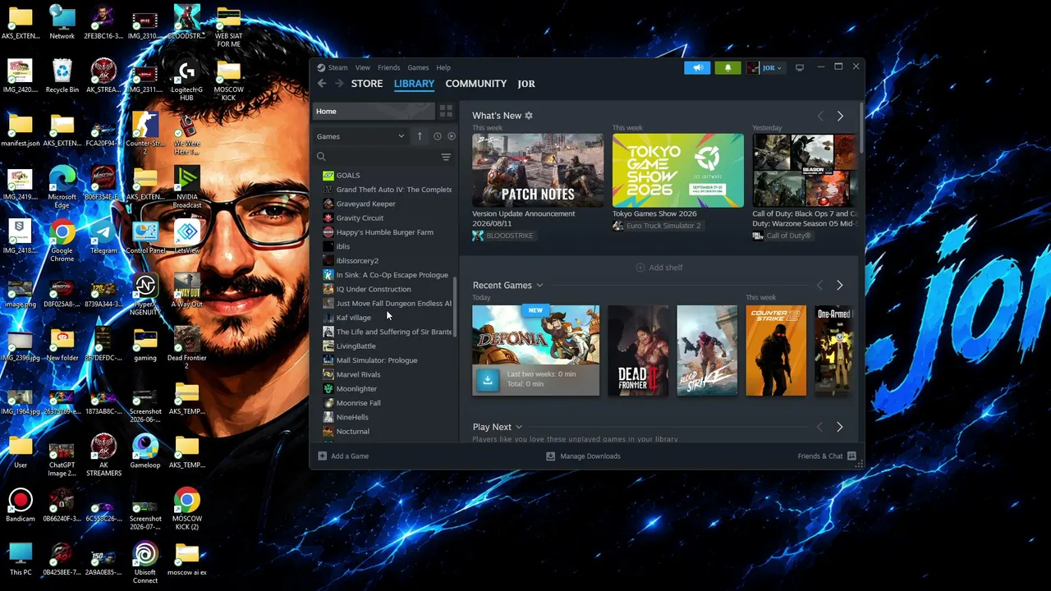Select the Bandicam desktop icon
This screenshot has height=591, width=1051.
point(21,506)
